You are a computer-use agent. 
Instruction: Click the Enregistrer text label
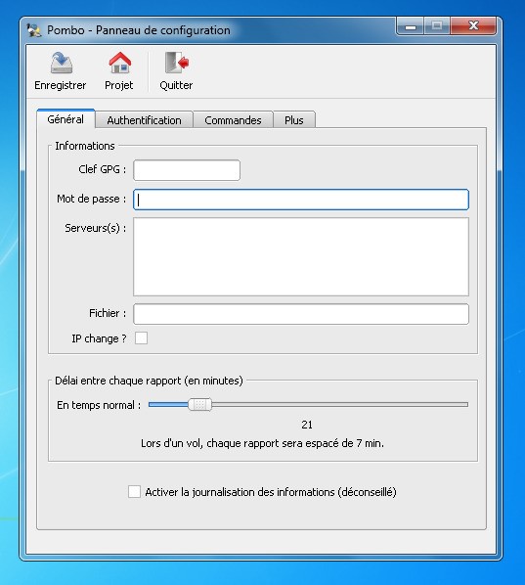point(60,85)
